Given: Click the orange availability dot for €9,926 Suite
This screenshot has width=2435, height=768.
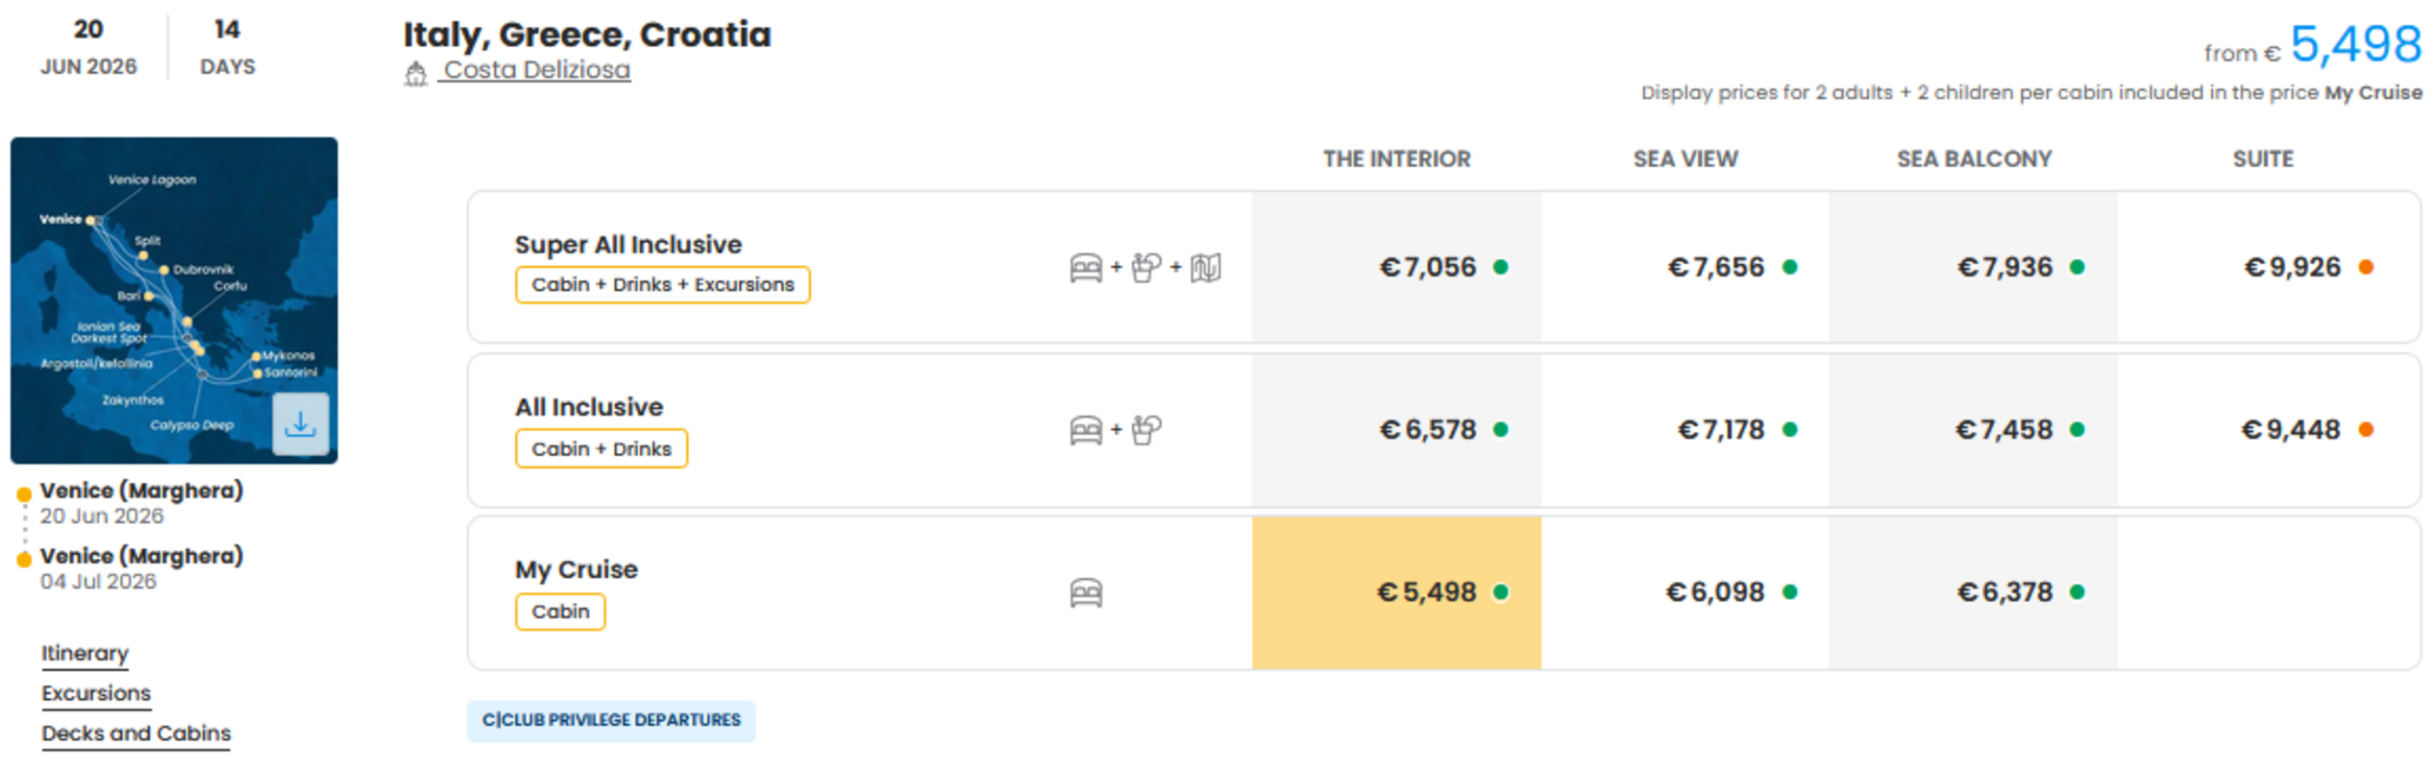Looking at the screenshot, I should pyautogui.click(x=2366, y=267).
